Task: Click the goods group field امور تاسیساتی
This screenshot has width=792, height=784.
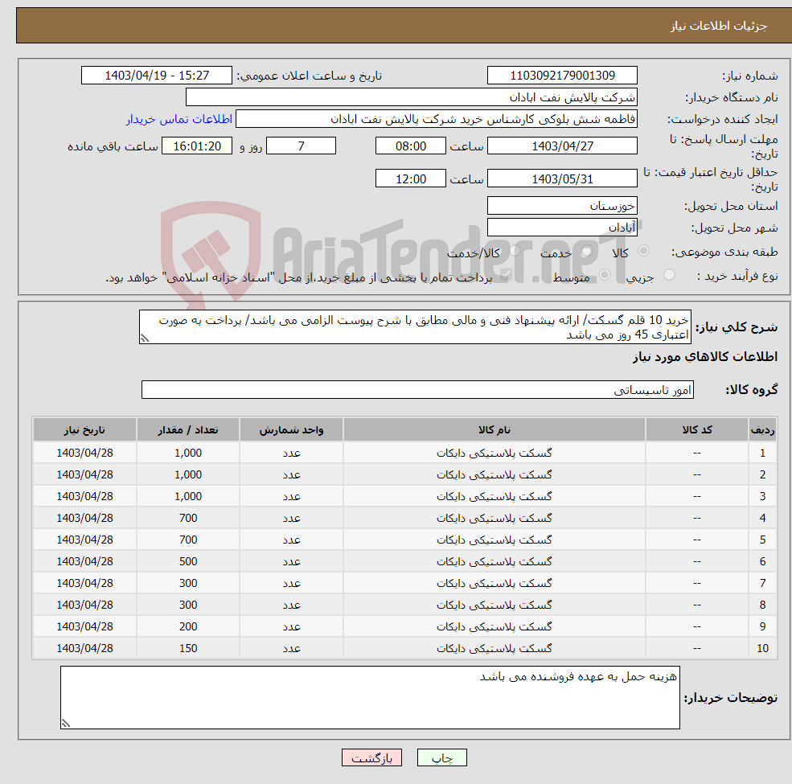Action: click(x=417, y=389)
